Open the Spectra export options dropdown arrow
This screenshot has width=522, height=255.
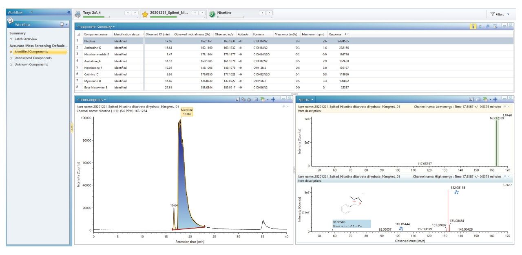tap(490, 99)
